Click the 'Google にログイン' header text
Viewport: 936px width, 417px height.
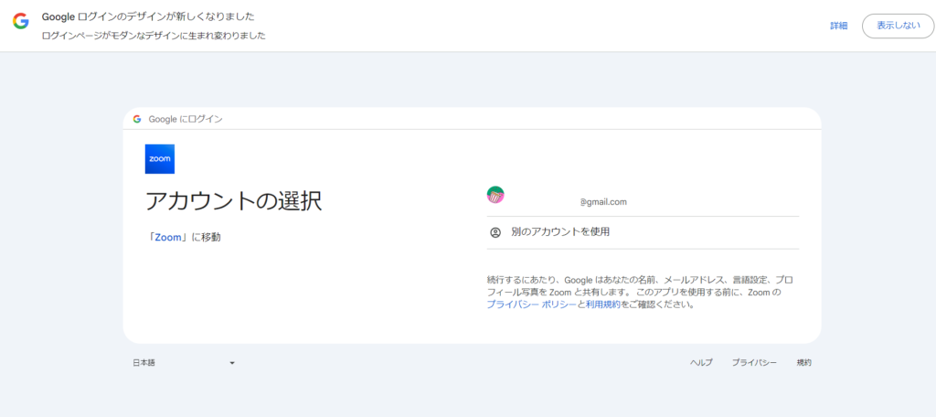[x=186, y=119]
